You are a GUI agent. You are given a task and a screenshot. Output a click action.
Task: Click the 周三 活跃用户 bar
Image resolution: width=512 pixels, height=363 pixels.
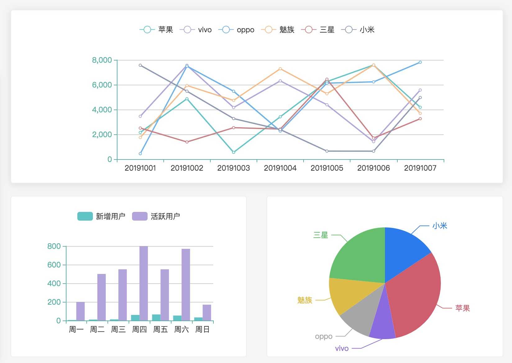122,295
